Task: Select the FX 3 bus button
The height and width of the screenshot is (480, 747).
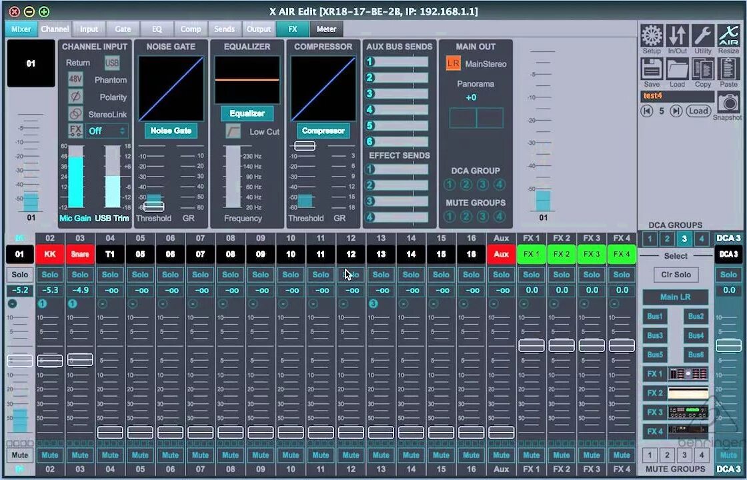Action: pyautogui.click(x=654, y=413)
